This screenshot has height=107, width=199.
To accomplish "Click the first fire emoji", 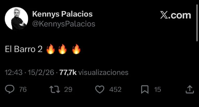I will coord(51,49).
